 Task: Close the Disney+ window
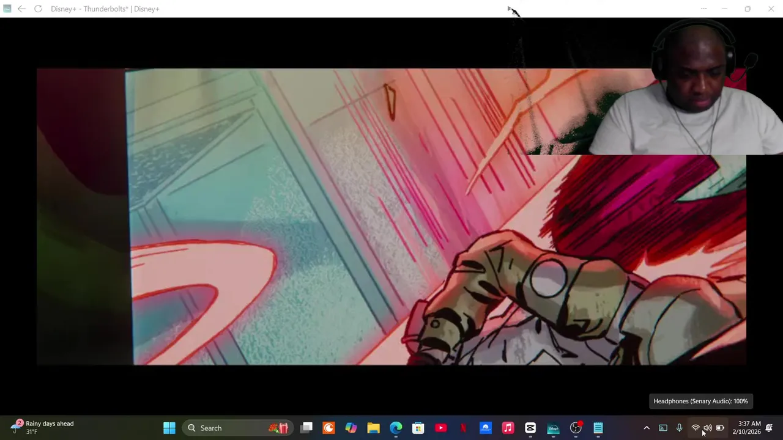pyautogui.click(x=771, y=9)
